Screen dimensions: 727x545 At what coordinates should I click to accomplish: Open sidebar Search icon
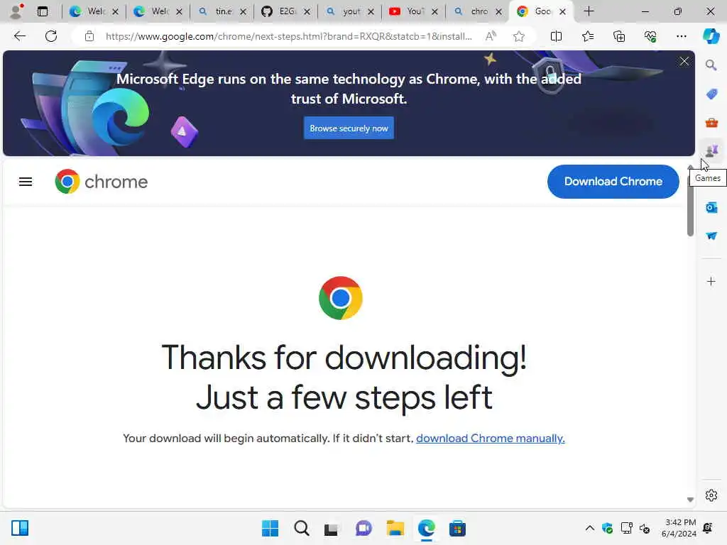(711, 65)
